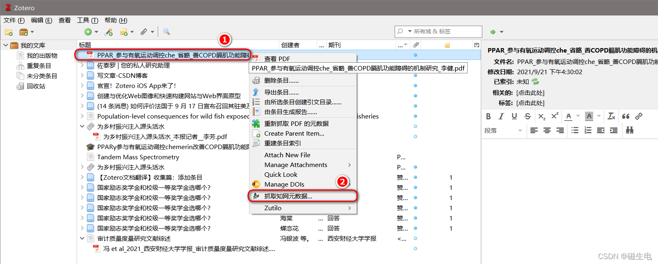Click the decrease indent icon
Viewport: 658px width, 264px height.
point(601,130)
